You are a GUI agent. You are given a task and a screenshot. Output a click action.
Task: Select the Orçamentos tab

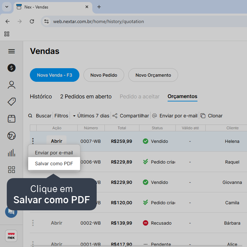(x=183, y=96)
